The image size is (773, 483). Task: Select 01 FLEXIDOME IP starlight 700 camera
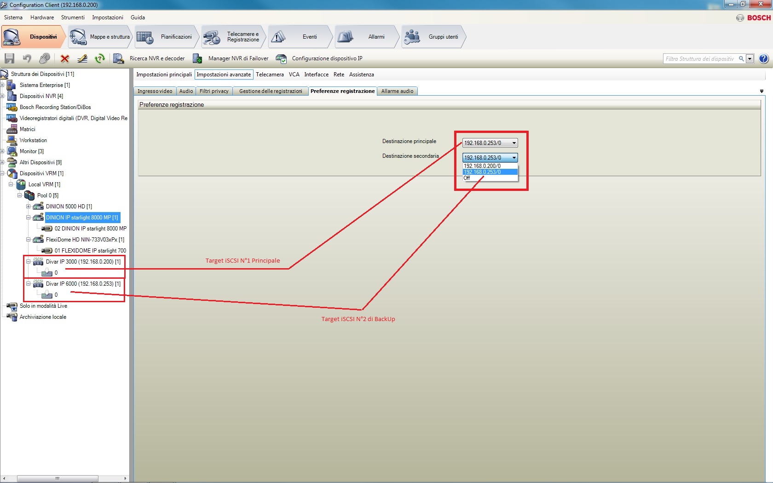point(90,251)
